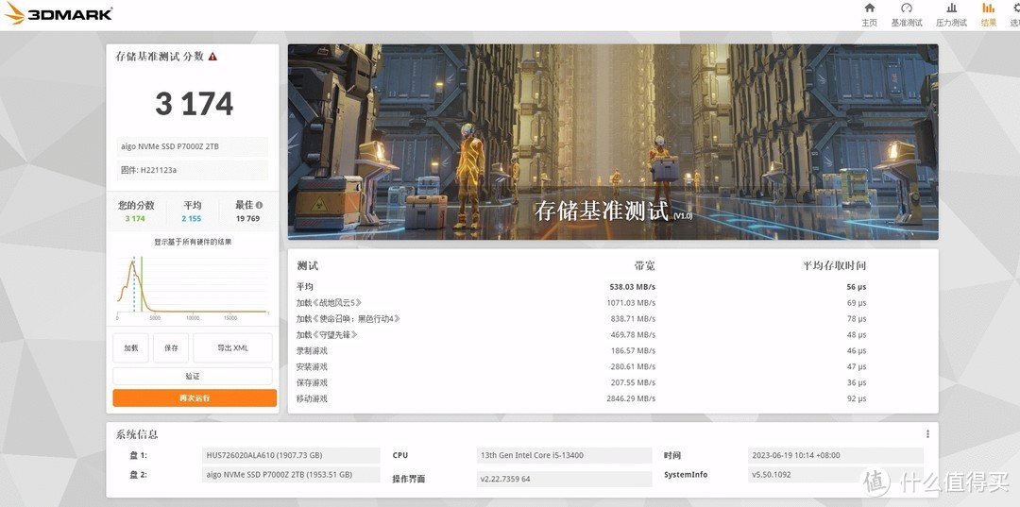Click the 时间 2023-06-19 10:14 field

pos(835,455)
